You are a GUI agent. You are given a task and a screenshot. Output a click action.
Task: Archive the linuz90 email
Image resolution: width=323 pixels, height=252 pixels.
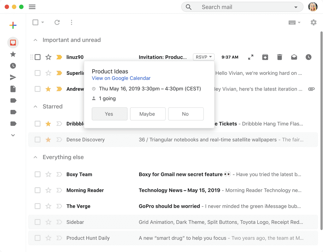click(265, 57)
